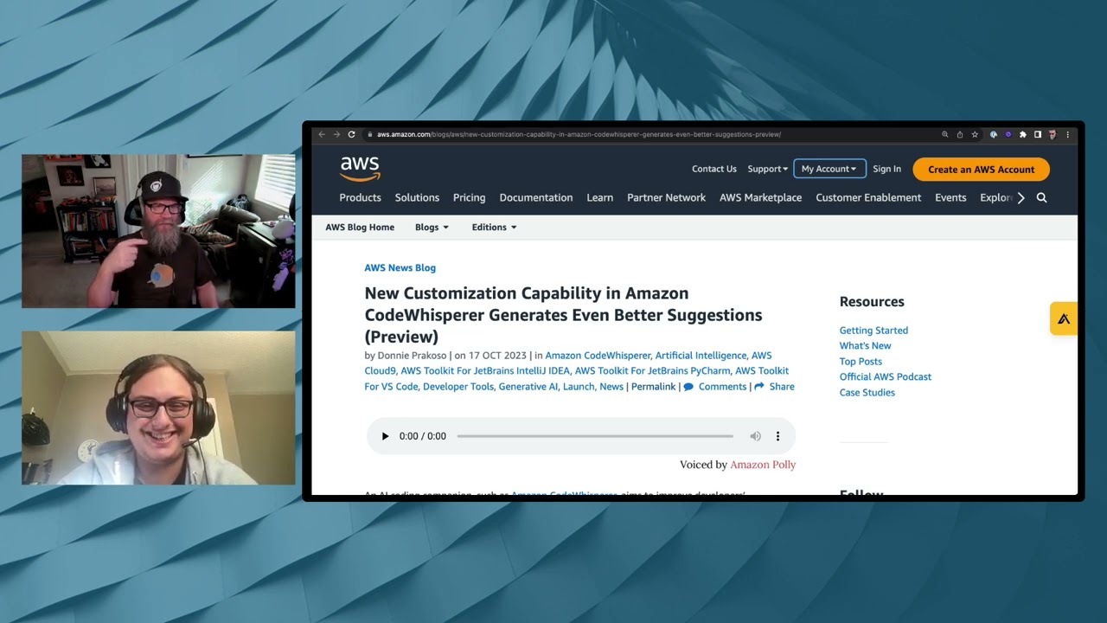This screenshot has width=1107, height=623.
Task: Toggle the browser side panel icon
Action: click(x=1038, y=134)
